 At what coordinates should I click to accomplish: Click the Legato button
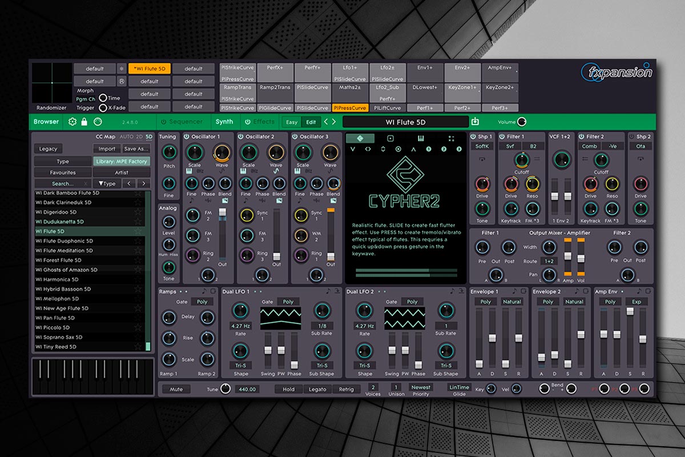point(317,389)
